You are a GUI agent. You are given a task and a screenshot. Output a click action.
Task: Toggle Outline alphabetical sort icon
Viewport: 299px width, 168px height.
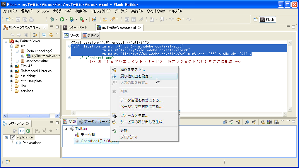click(x=37, y=131)
